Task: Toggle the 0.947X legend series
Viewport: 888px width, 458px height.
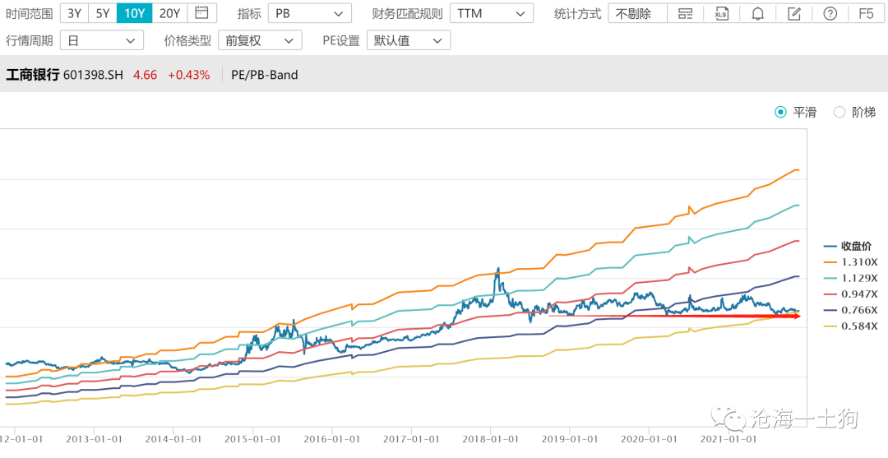Action: (x=850, y=294)
